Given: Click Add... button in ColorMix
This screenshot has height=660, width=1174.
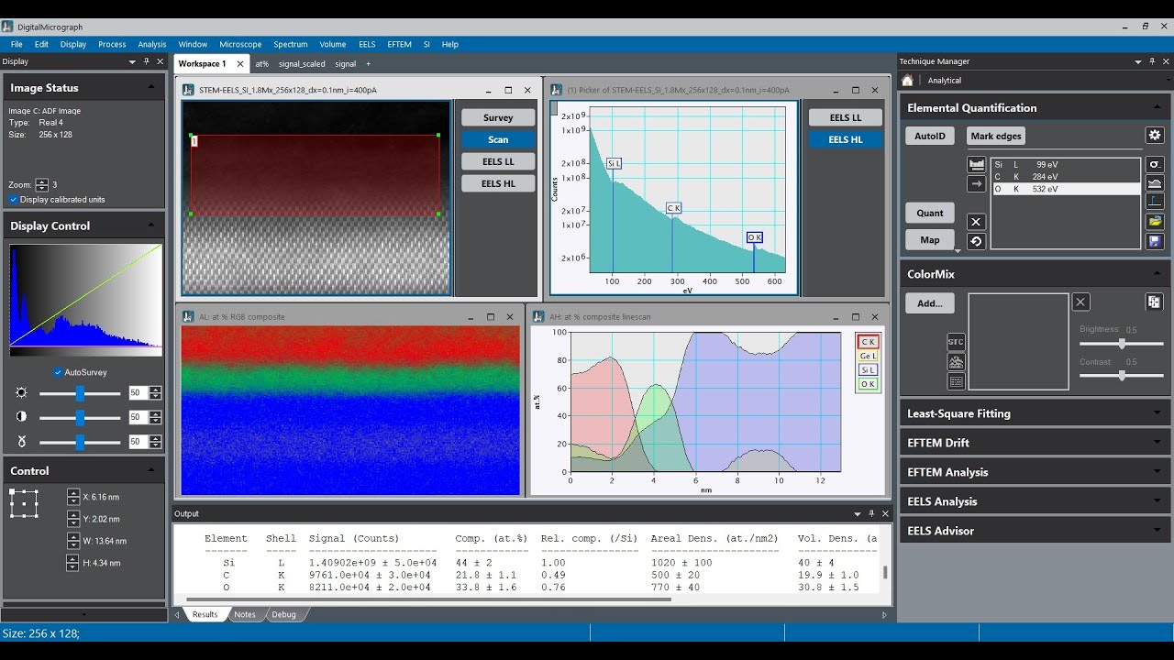Looking at the screenshot, I should click(930, 303).
